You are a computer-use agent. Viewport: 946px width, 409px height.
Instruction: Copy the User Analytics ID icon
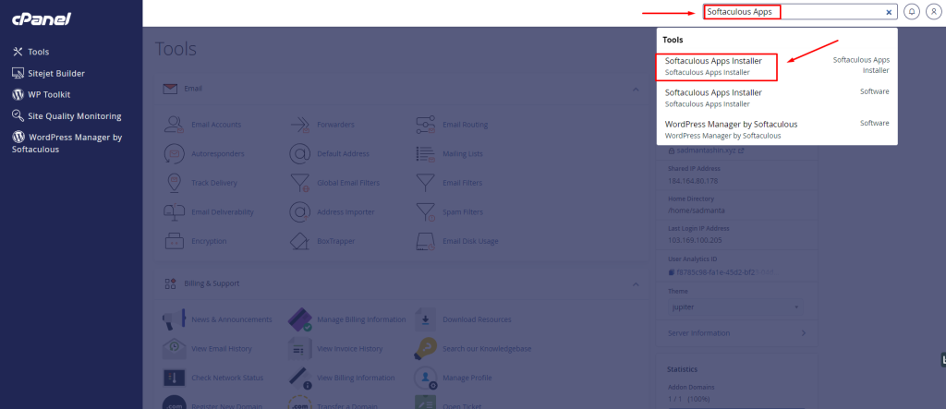click(x=672, y=272)
